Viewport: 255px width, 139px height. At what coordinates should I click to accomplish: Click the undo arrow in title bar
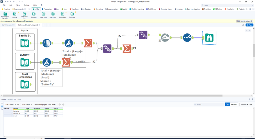click(x=19, y=2)
